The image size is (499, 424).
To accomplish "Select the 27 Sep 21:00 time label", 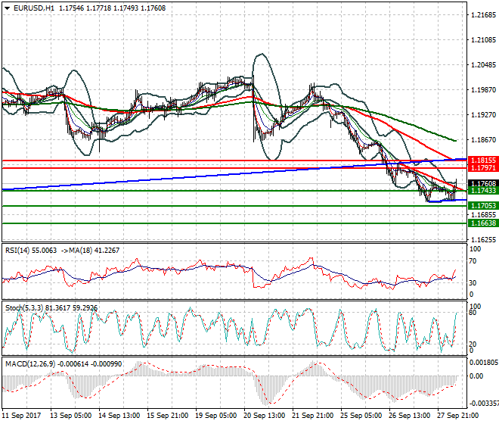I will point(457,416).
